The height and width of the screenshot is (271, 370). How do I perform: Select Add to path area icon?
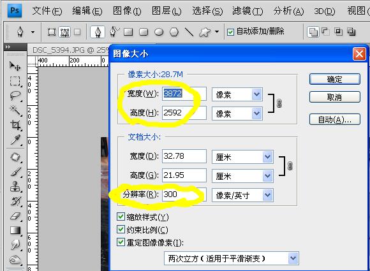point(313,32)
